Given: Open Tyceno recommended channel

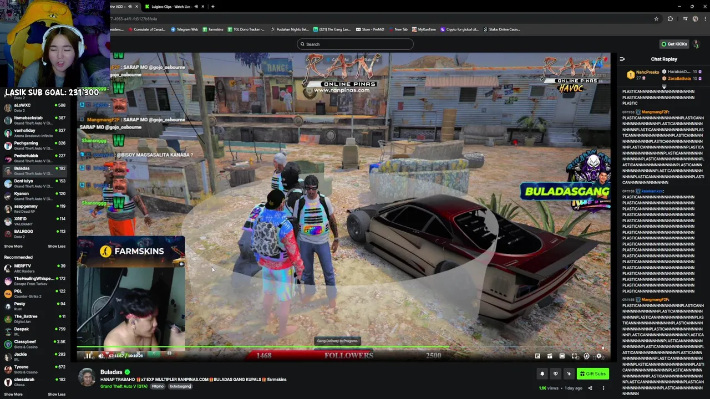Looking at the screenshot, I should pos(34,370).
